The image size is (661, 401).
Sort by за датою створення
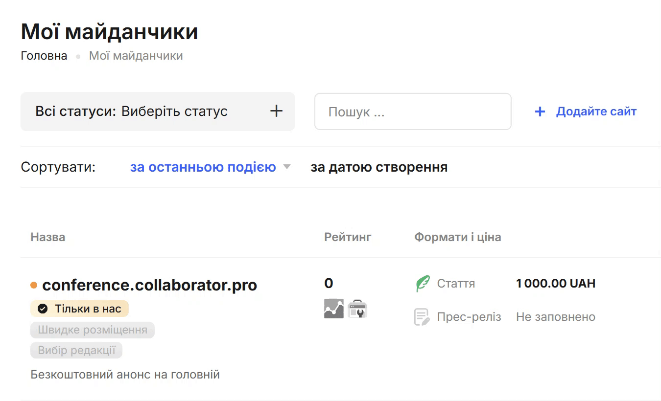(x=379, y=167)
